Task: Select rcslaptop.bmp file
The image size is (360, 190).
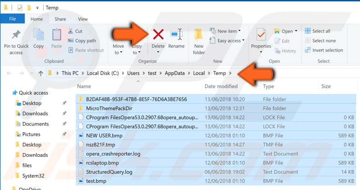Action: click(216, 163)
